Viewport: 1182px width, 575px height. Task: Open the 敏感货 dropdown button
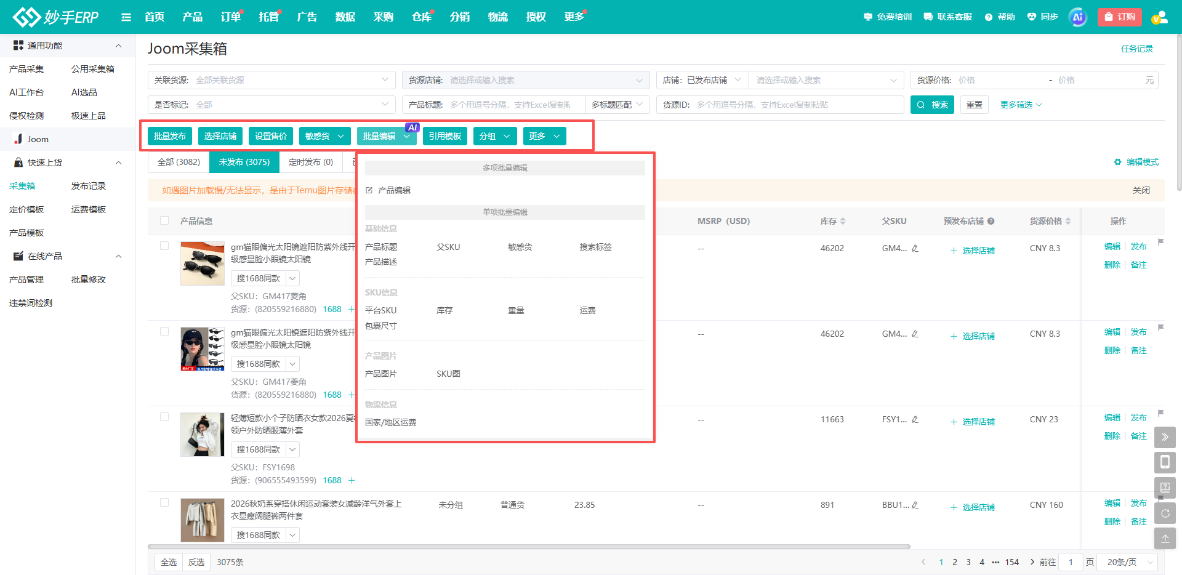pyautogui.click(x=324, y=136)
